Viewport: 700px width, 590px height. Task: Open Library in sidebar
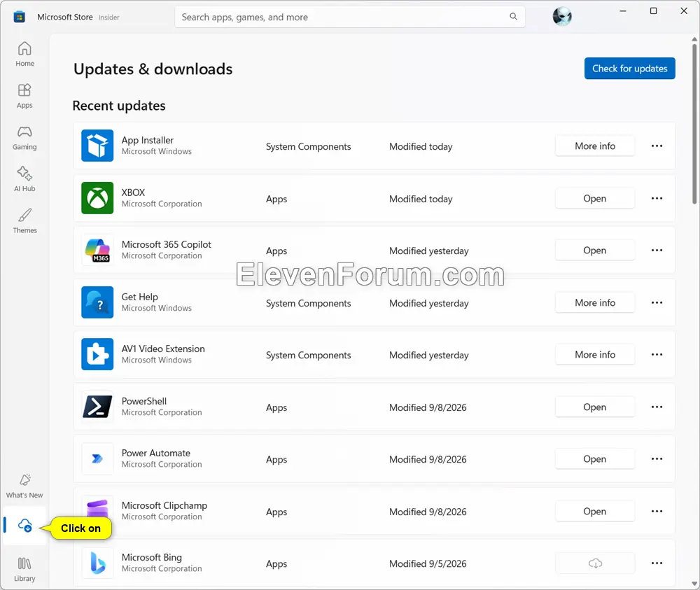(x=24, y=569)
